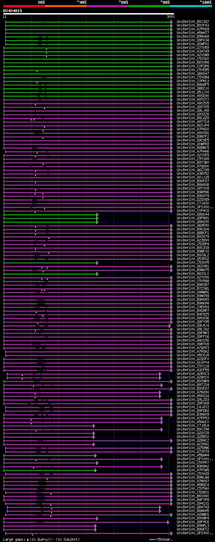Viewport: 215px width, 542px height.
Task: Open entry UniRef100_B9HKM4
Action: click(193, 304)
